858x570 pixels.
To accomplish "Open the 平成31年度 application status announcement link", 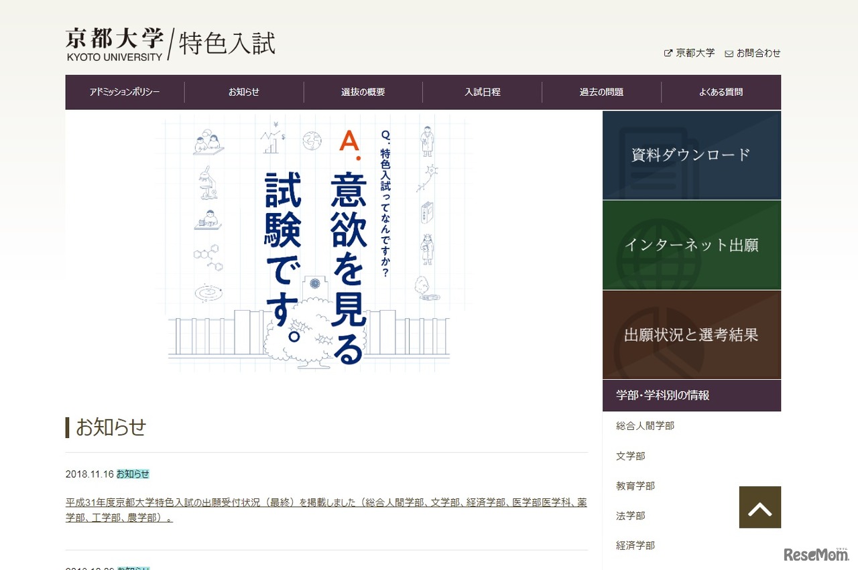I will coord(326,502).
